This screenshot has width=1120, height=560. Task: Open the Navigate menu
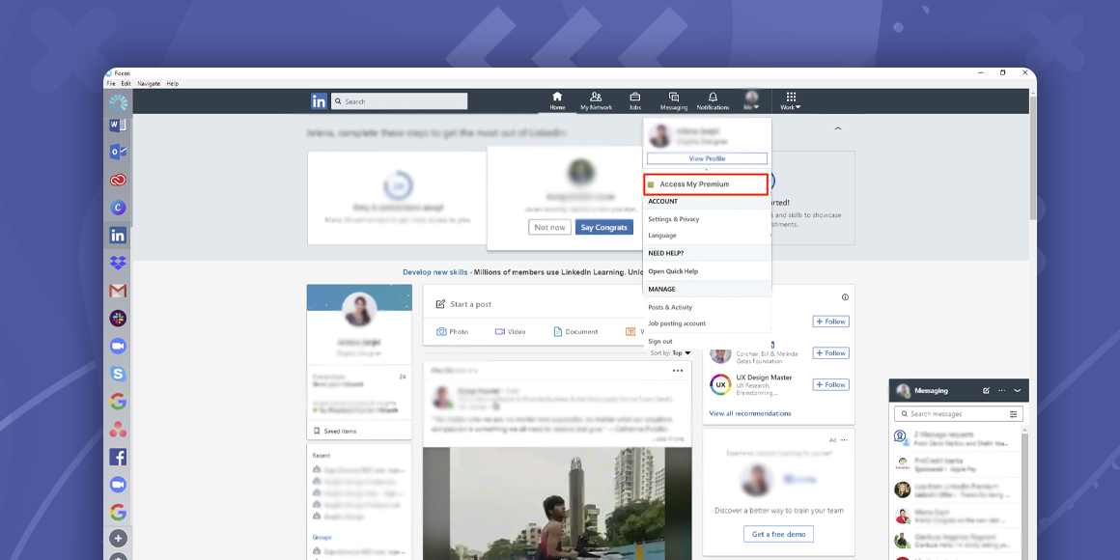150,84
